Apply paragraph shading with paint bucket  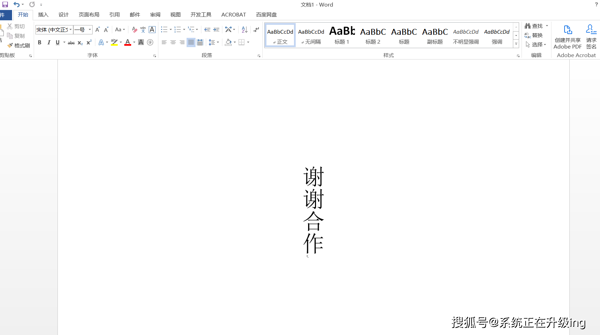coord(228,42)
